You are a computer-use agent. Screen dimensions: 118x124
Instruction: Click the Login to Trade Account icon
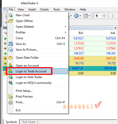[x=10, y=71]
